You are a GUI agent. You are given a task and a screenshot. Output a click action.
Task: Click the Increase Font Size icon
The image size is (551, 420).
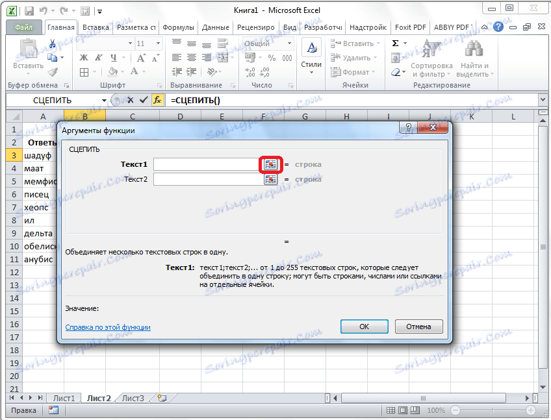141,58
